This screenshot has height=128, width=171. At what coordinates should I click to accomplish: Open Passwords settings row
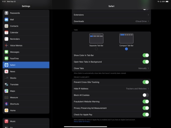(x=26, y=13)
